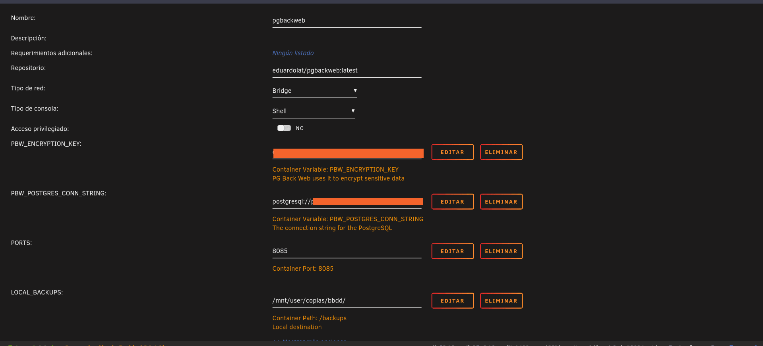The image size is (763, 346).
Task: Click ELIMINAR for PBW_POSTGRES_CONN_STRING
Action: 501,202
